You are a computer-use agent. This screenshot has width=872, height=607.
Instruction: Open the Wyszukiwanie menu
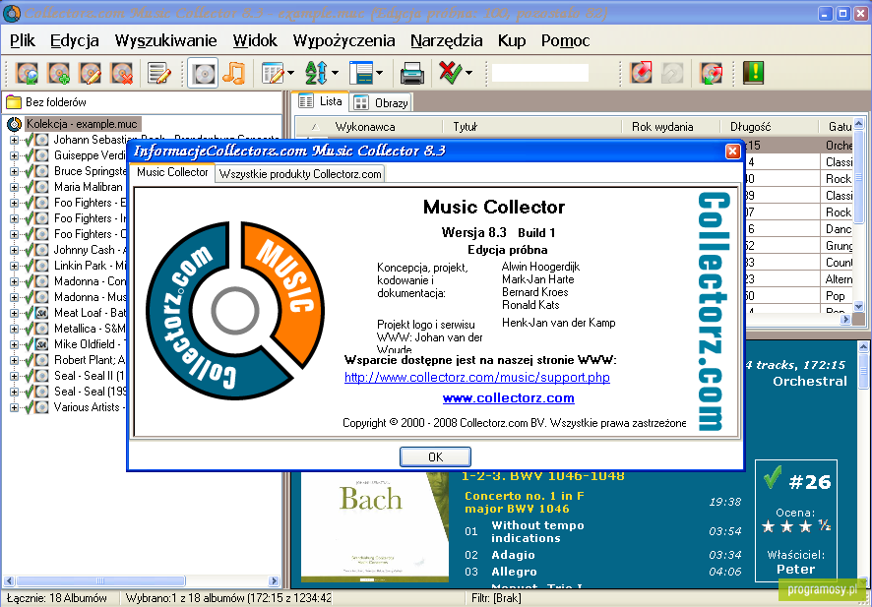click(x=165, y=40)
